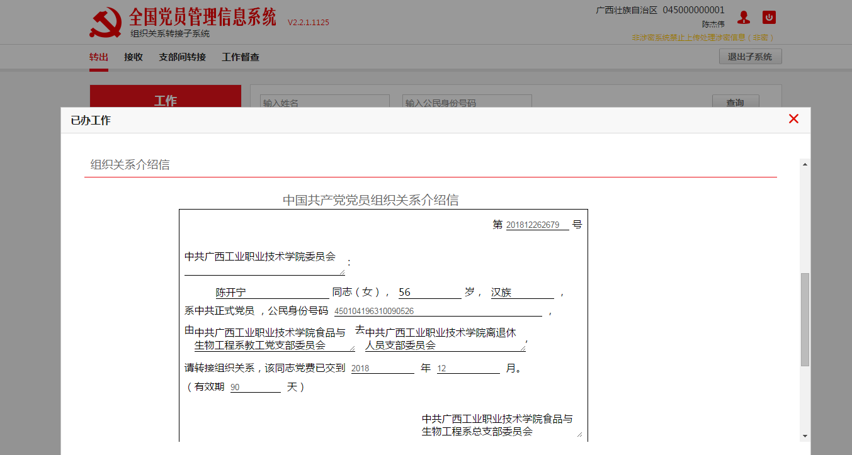Screen dimensions: 852x455
Task: Click the 组织关系转接子系统 subtitle
Action: tap(170, 34)
